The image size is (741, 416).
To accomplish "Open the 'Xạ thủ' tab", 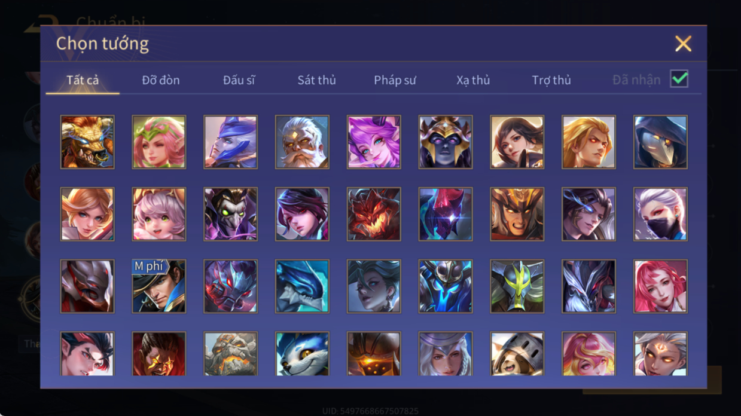I will 473,80.
